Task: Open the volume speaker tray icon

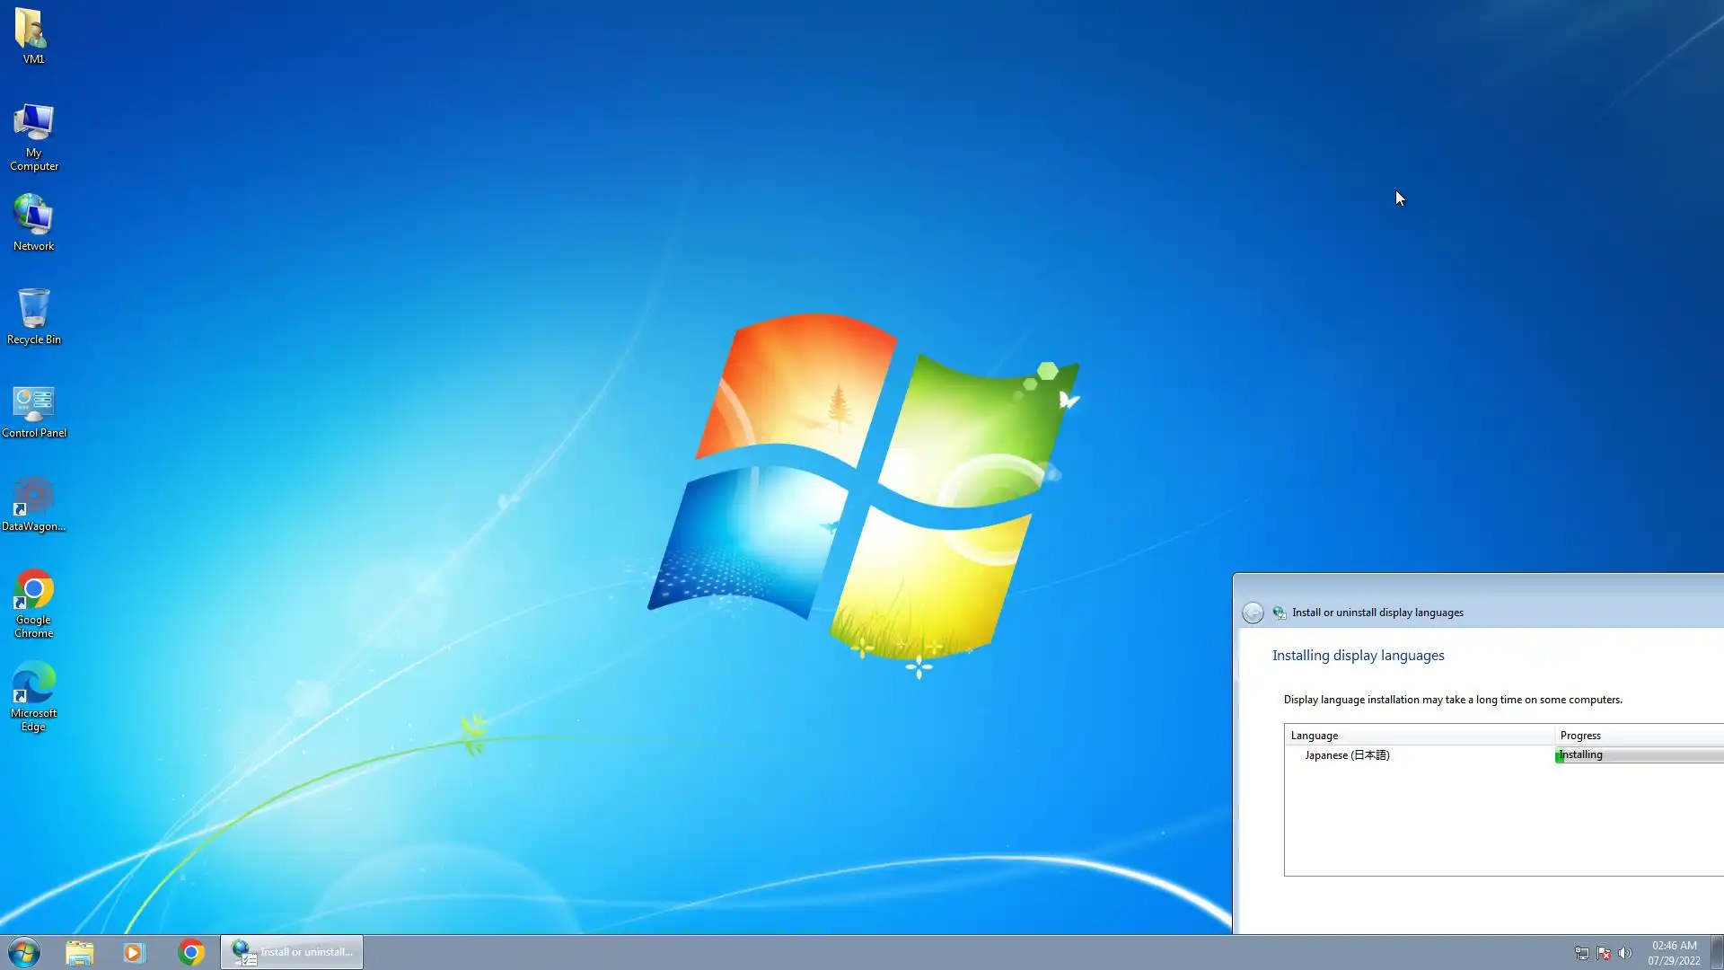Action: 1625,953
